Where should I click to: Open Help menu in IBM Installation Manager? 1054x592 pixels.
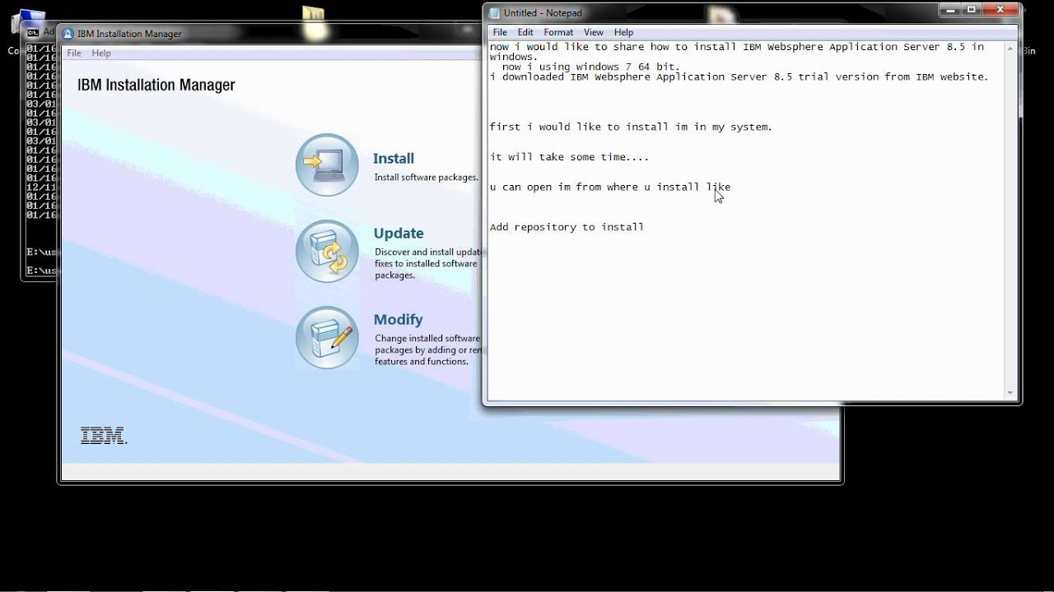[x=101, y=53]
